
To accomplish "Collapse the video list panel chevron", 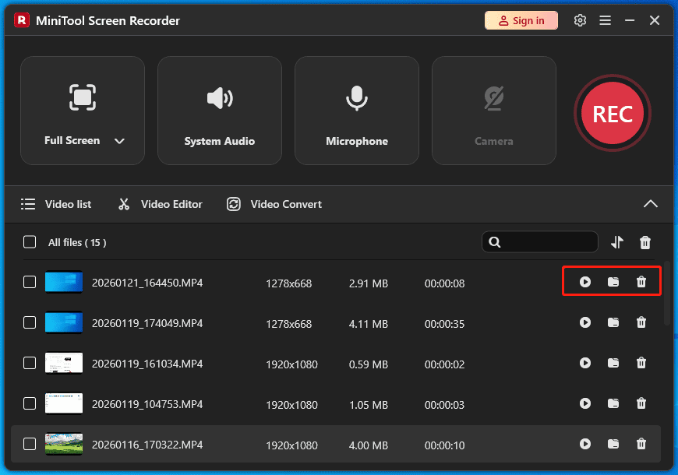I will (651, 203).
